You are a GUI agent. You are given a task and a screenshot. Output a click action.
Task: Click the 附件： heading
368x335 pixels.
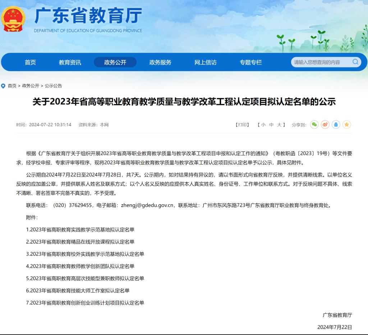coord(32,218)
